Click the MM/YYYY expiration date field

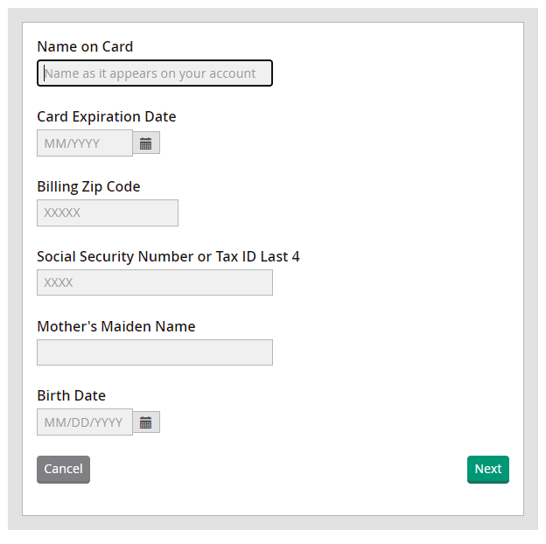tap(84, 143)
